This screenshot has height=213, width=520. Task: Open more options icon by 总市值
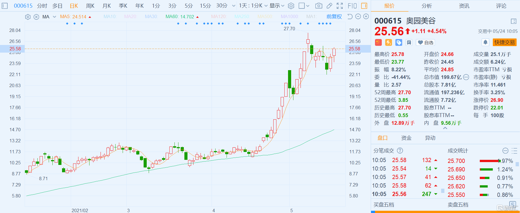click(x=466, y=77)
